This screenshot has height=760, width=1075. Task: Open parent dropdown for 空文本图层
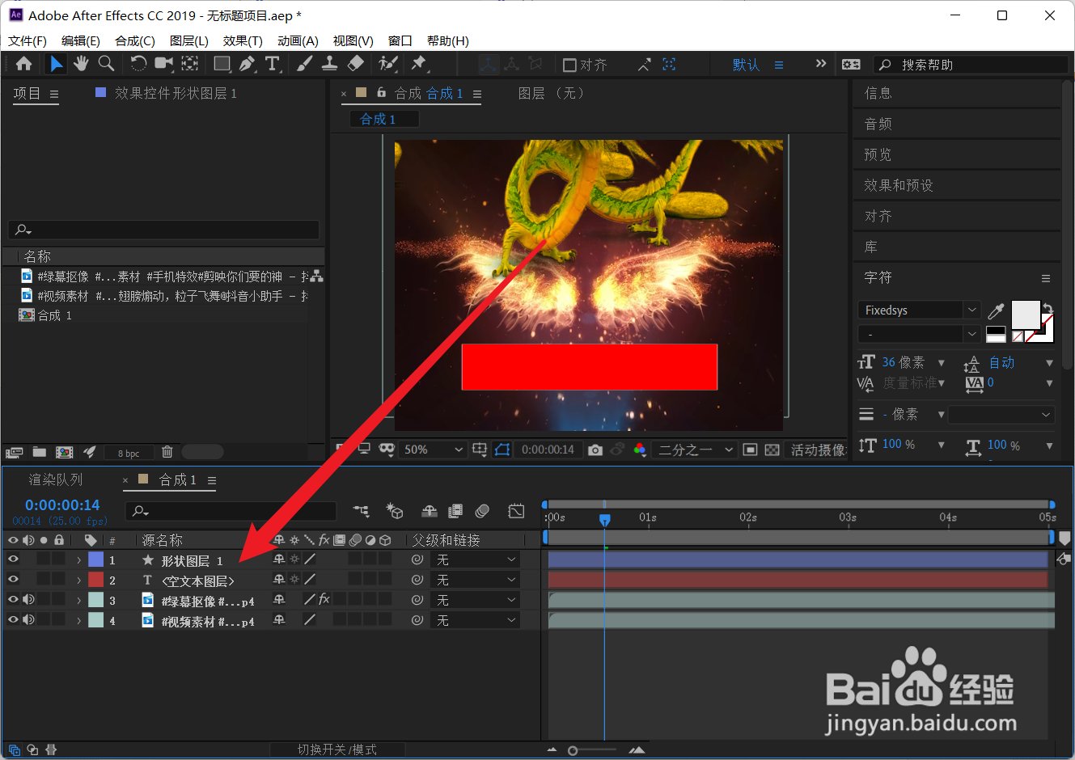[476, 580]
